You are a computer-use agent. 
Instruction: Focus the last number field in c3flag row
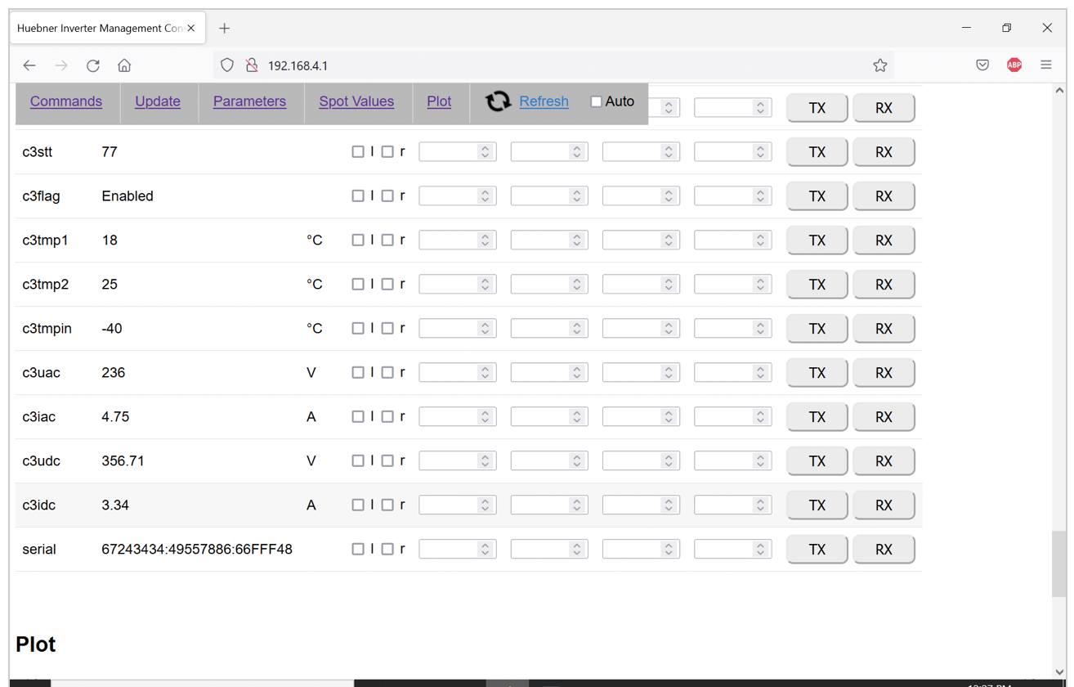[732, 195]
